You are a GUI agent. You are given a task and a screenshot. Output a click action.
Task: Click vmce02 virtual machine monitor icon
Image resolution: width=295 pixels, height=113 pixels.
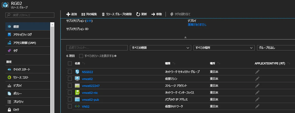pos(77,79)
